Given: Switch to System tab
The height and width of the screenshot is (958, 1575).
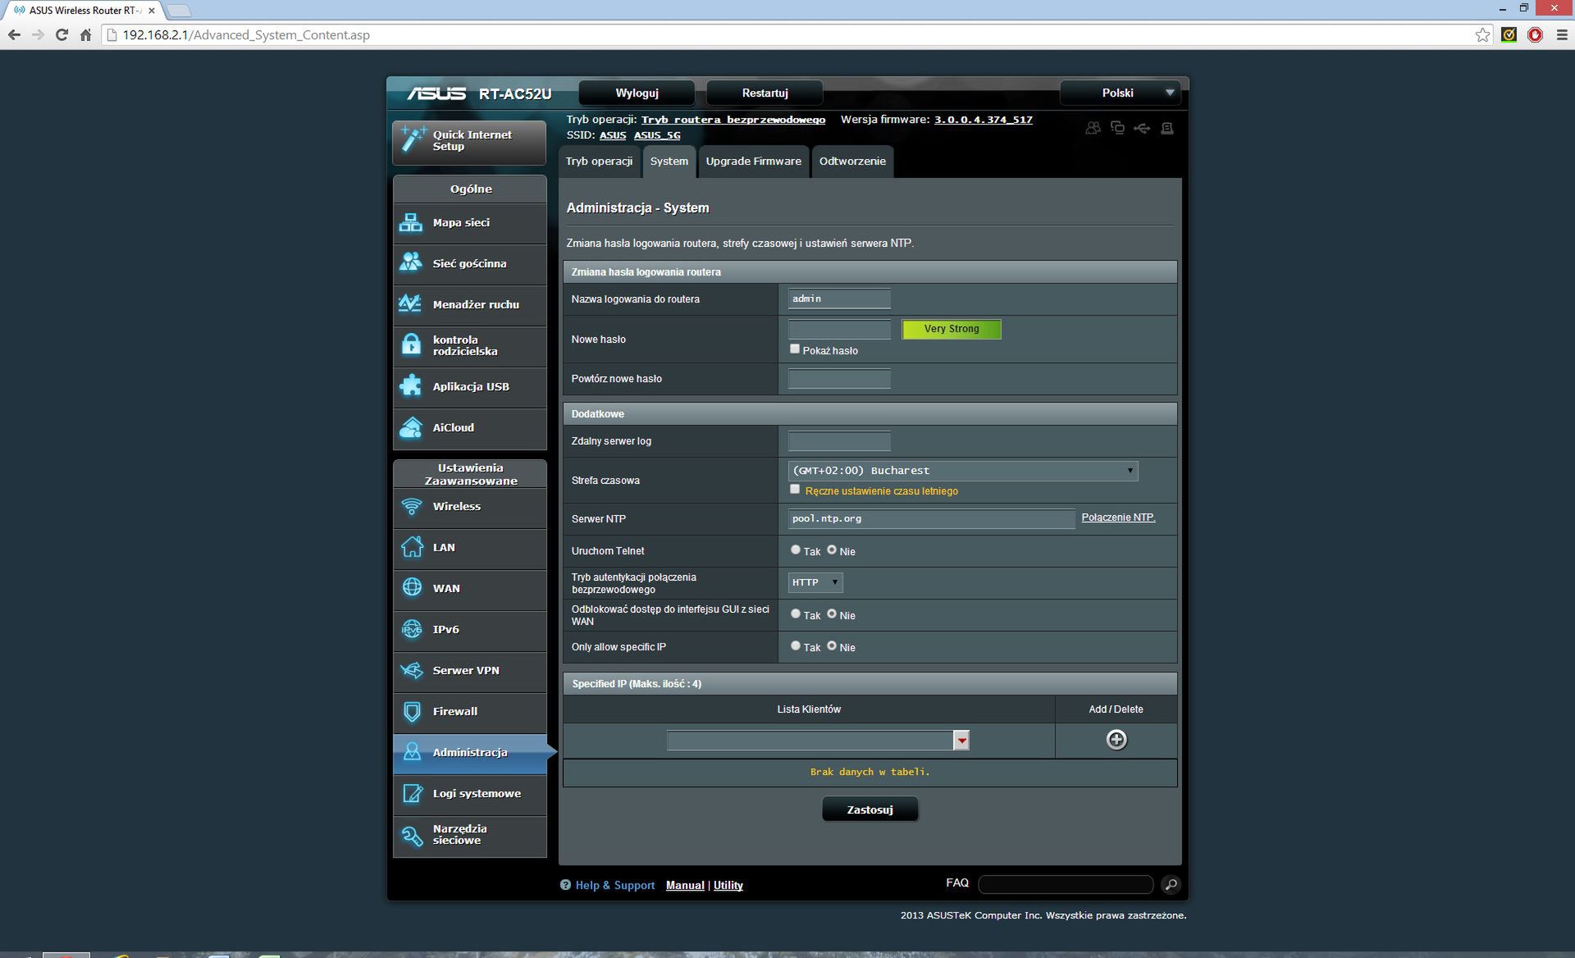Looking at the screenshot, I should (669, 162).
